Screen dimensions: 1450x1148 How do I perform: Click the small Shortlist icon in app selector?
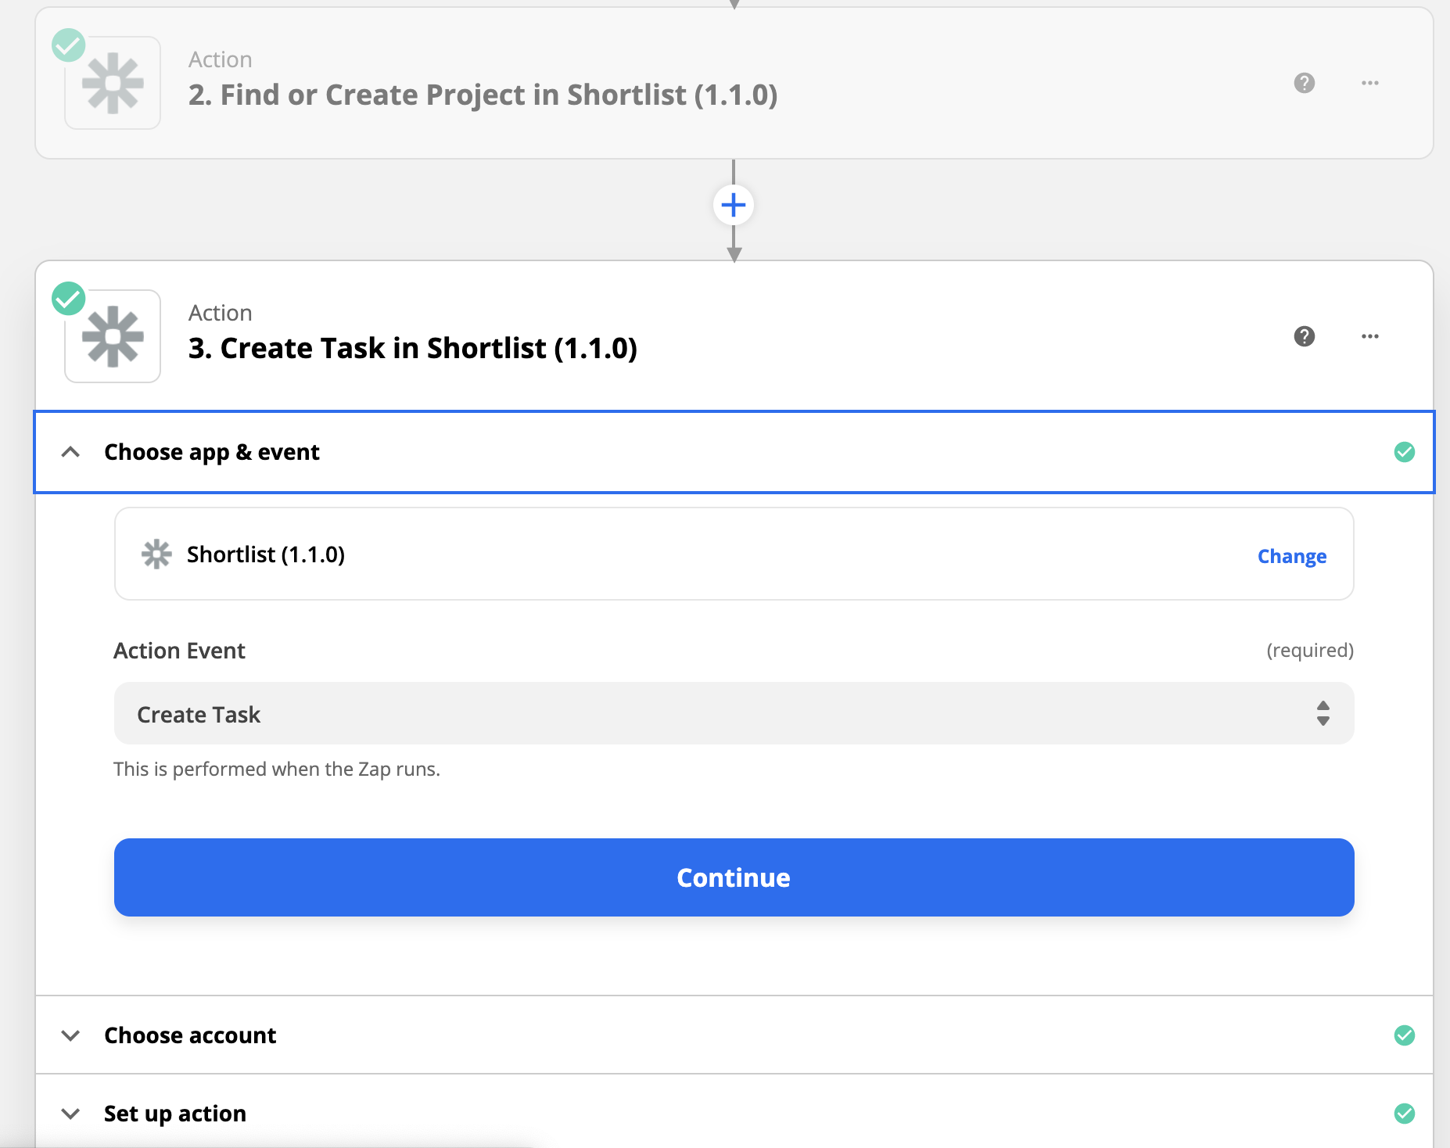(x=156, y=554)
